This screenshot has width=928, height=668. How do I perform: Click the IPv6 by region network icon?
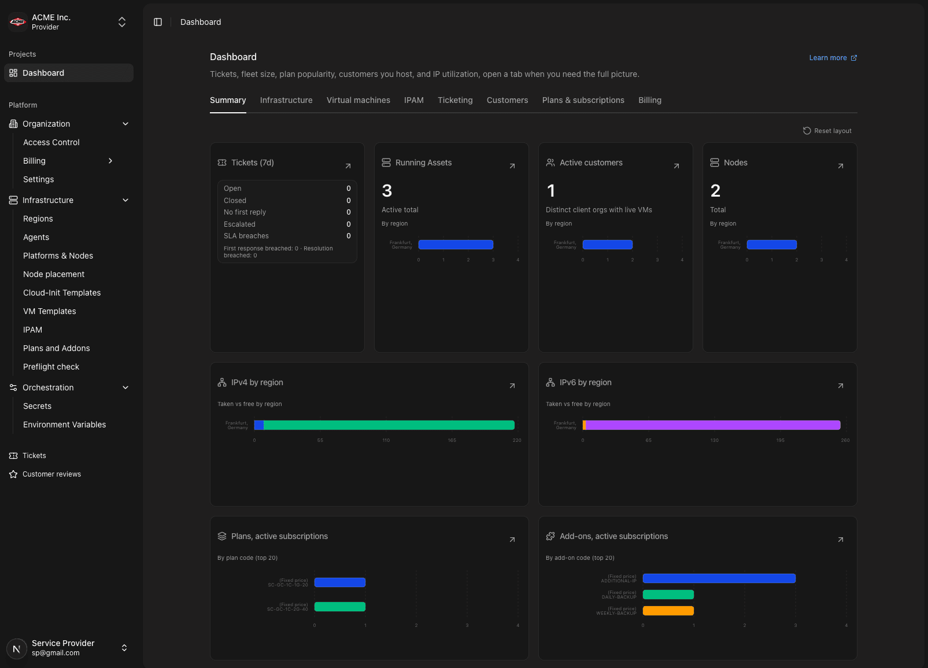pyautogui.click(x=550, y=382)
